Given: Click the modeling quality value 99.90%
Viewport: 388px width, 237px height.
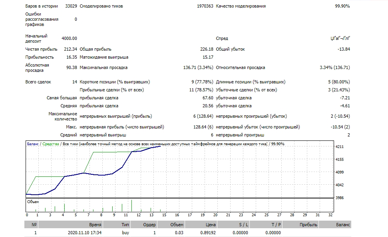Looking at the screenshot, I should point(342,6).
